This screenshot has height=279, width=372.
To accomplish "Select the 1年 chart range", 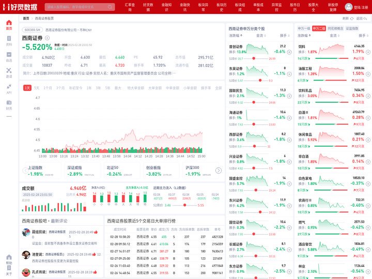I will click(x=89, y=88).
